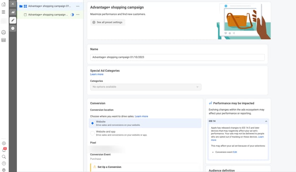Select the Advantage+ shopping campaign 01 tree item
Image resolution: width=296 pixels, height=172 pixels.
click(50, 6)
